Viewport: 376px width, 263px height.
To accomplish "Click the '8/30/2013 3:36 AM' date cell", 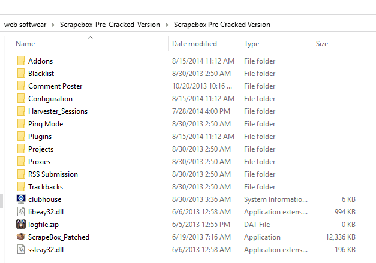I will click(201, 199).
